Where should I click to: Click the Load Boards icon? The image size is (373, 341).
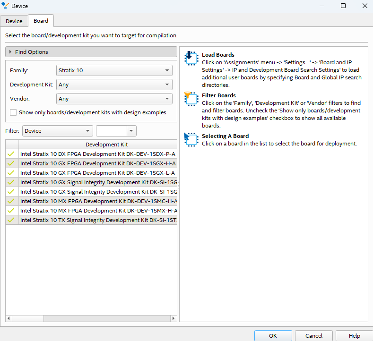click(191, 58)
